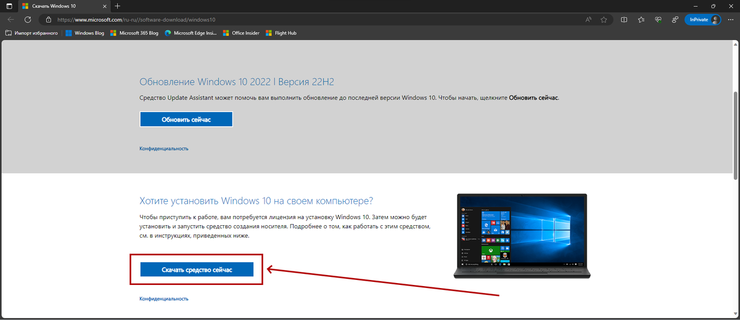Image resolution: width=740 pixels, height=320 pixels.
Task: Close the Скачать Windows 10 tab
Action: (104, 6)
